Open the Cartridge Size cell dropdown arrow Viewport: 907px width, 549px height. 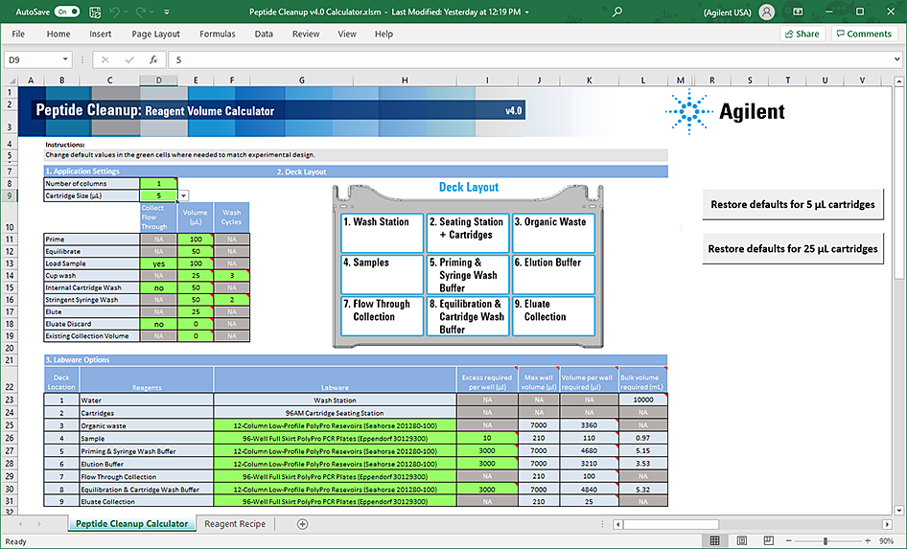[x=183, y=195]
